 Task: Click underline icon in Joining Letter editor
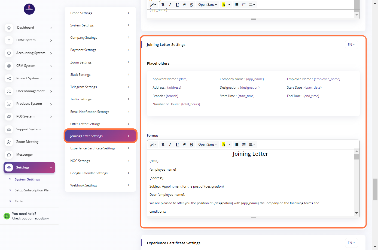177,145
